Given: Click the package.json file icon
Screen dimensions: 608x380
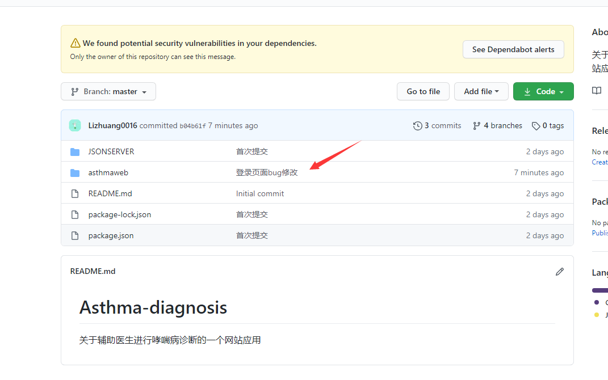Looking at the screenshot, I should (75, 235).
